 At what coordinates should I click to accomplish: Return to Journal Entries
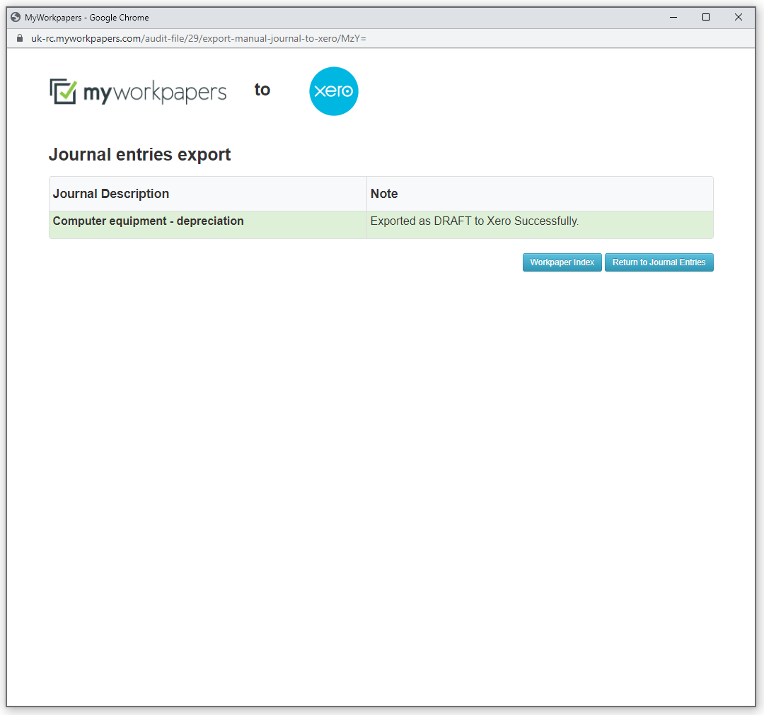click(659, 262)
